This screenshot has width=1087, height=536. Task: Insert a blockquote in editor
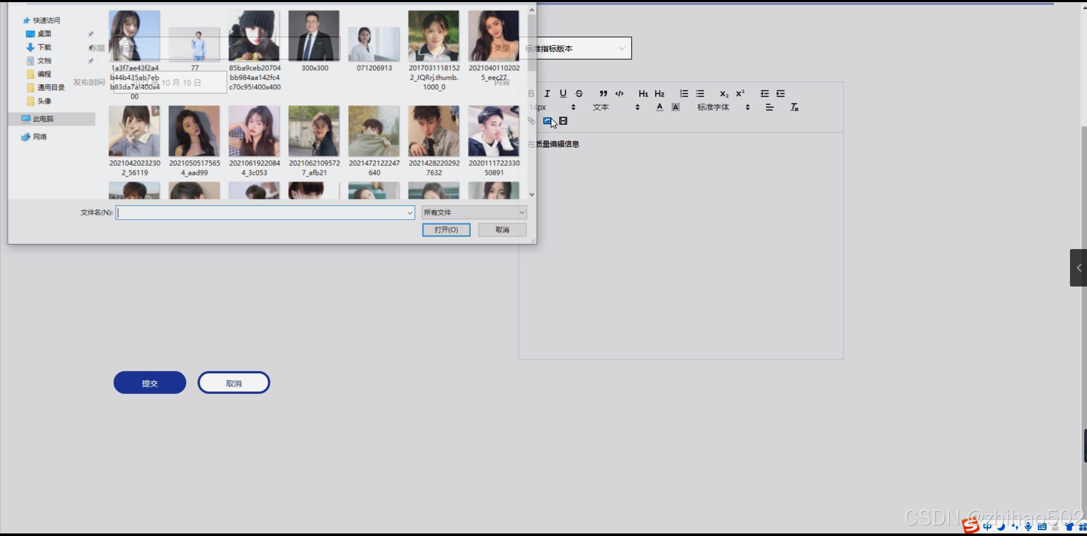[603, 94]
